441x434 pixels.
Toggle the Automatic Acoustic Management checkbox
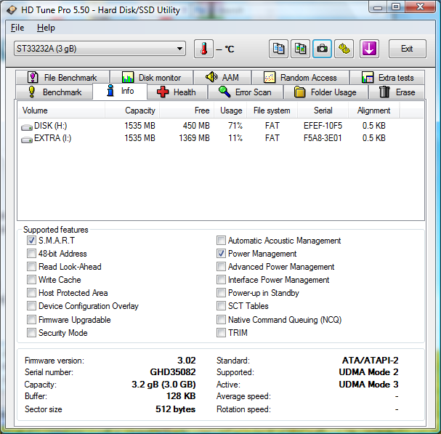point(221,241)
